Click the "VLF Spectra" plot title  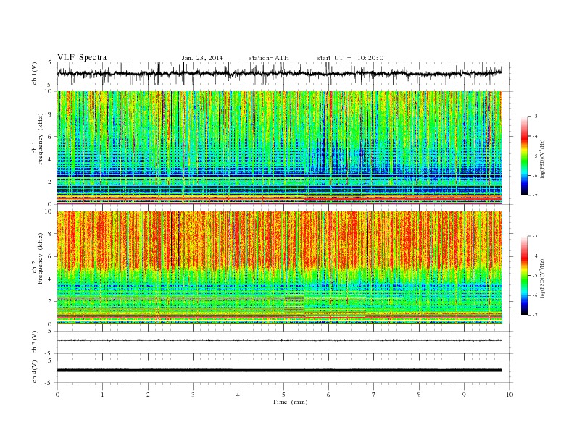pos(82,57)
